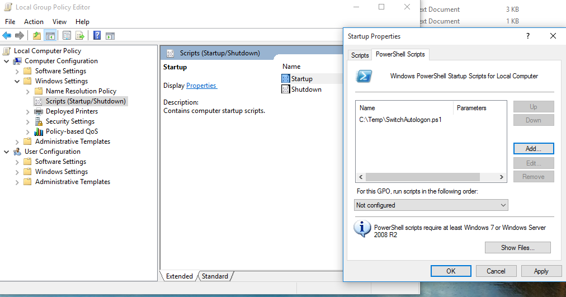
Task: Open the Properties link in the Startup pane
Action: (201, 86)
